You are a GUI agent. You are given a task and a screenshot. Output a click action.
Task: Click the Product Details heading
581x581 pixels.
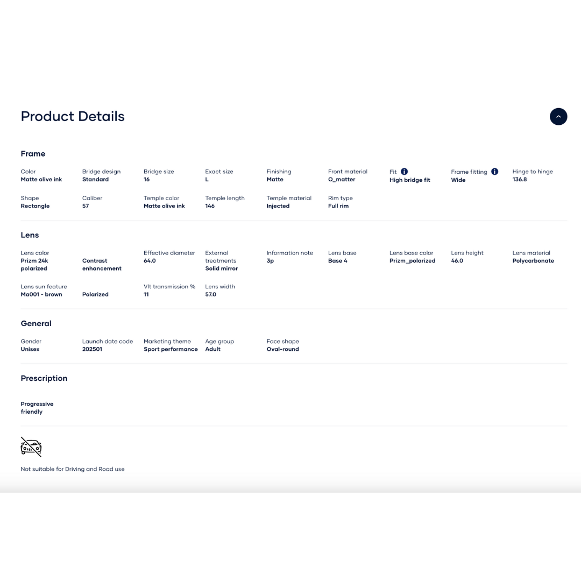coord(73,117)
